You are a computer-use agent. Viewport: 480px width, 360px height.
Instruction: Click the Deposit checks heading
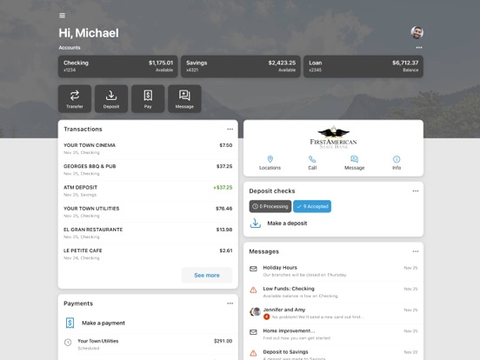pyautogui.click(x=272, y=191)
